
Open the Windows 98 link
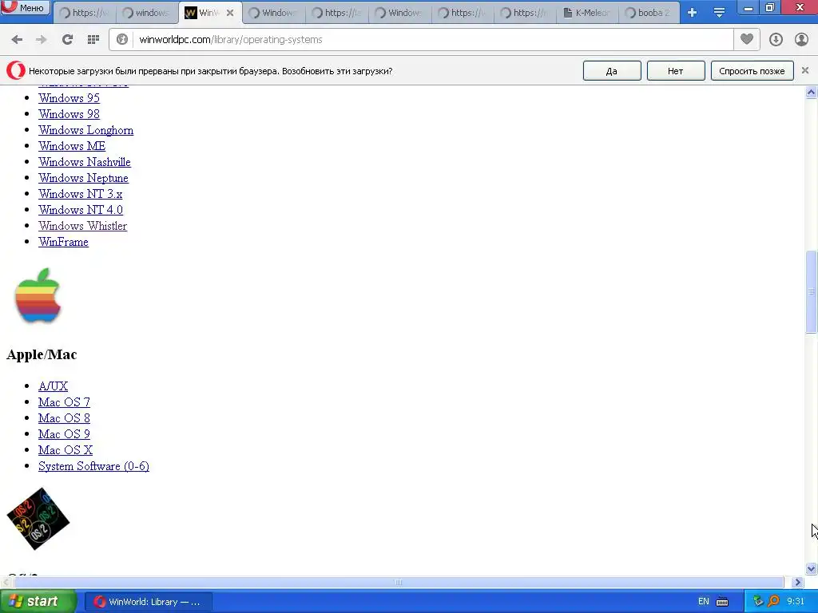click(x=69, y=114)
